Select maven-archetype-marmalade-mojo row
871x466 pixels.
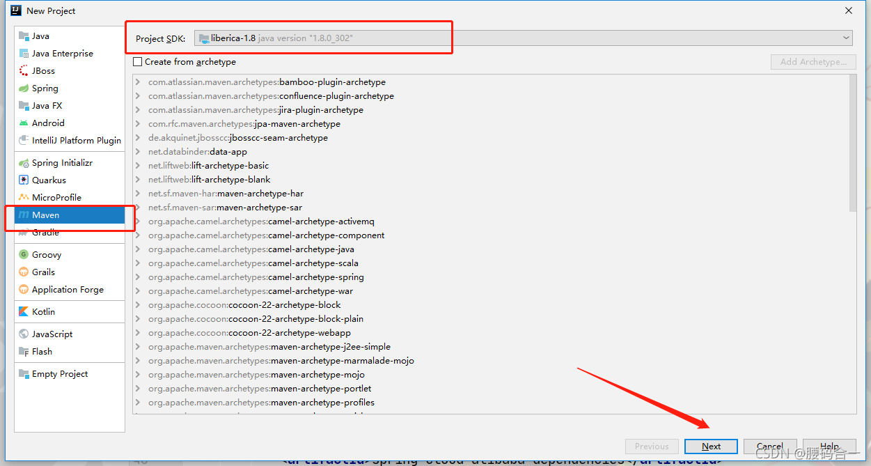click(491, 361)
